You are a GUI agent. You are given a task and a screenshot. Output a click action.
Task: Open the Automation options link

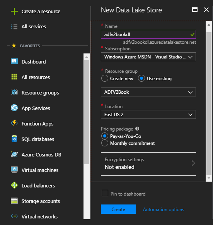coord(164,210)
